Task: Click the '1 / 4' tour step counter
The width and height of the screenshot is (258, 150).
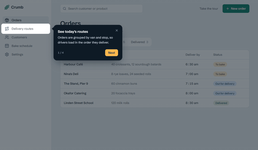Action: tap(61, 53)
